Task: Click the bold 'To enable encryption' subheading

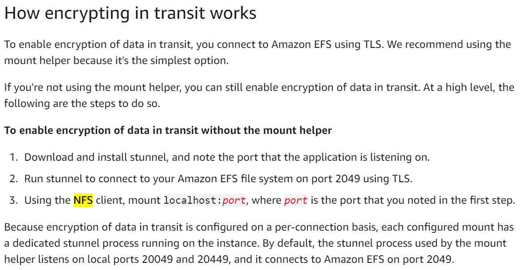Action: (168, 130)
